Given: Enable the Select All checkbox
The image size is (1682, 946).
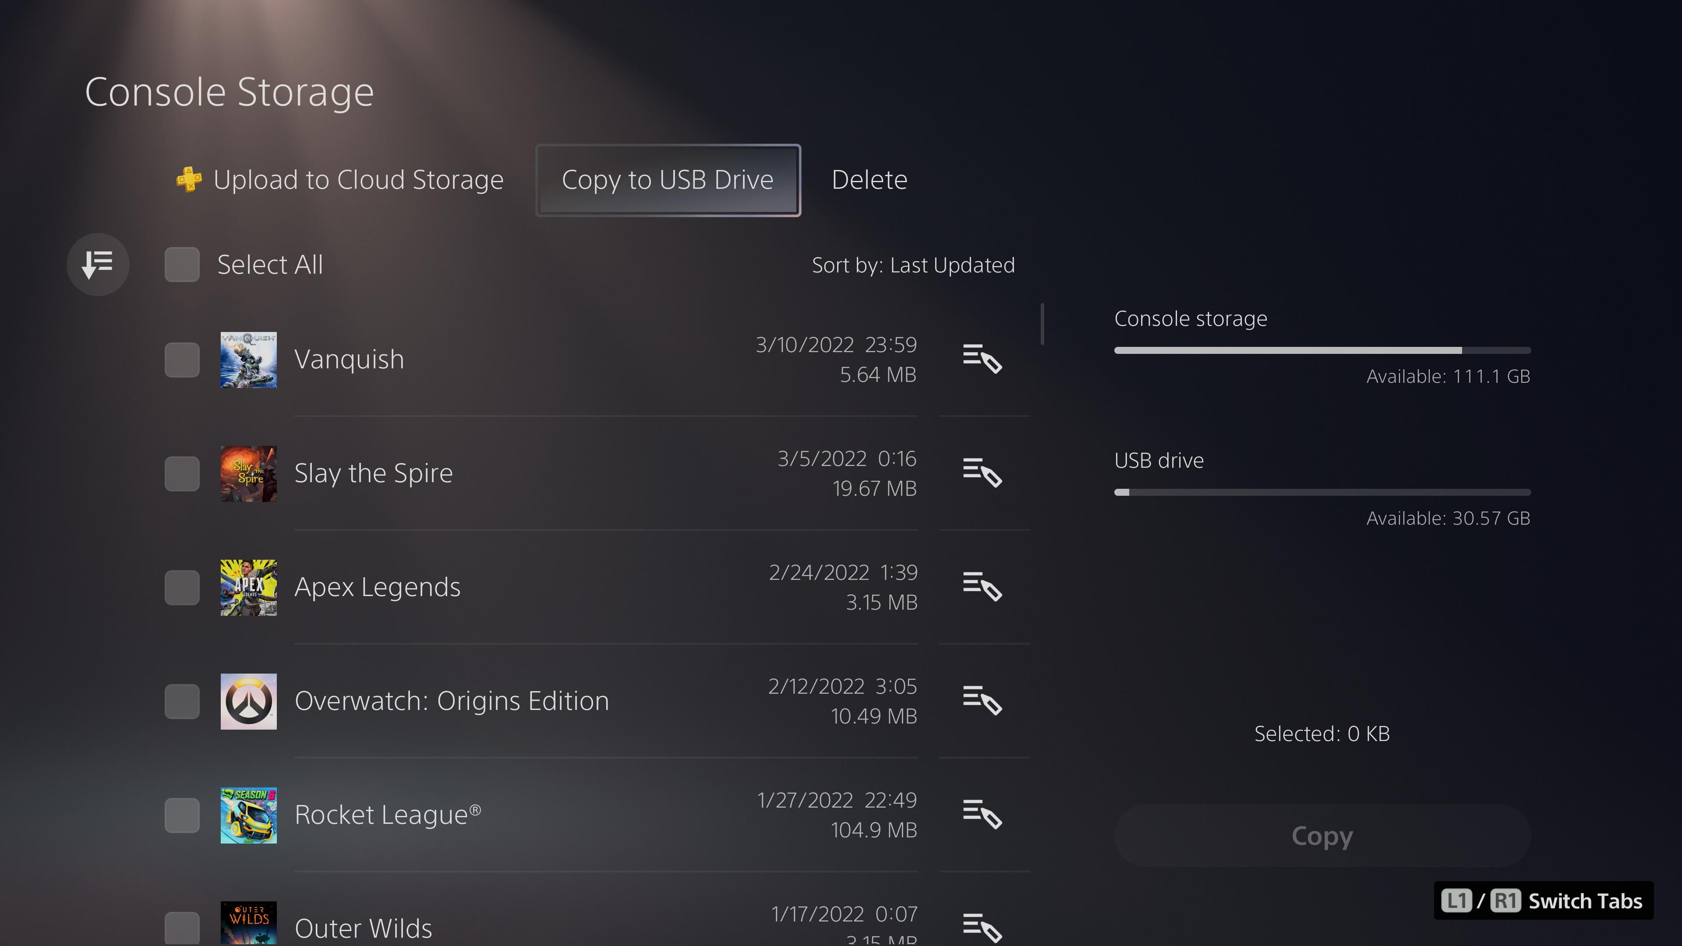Looking at the screenshot, I should click(x=182, y=264).
